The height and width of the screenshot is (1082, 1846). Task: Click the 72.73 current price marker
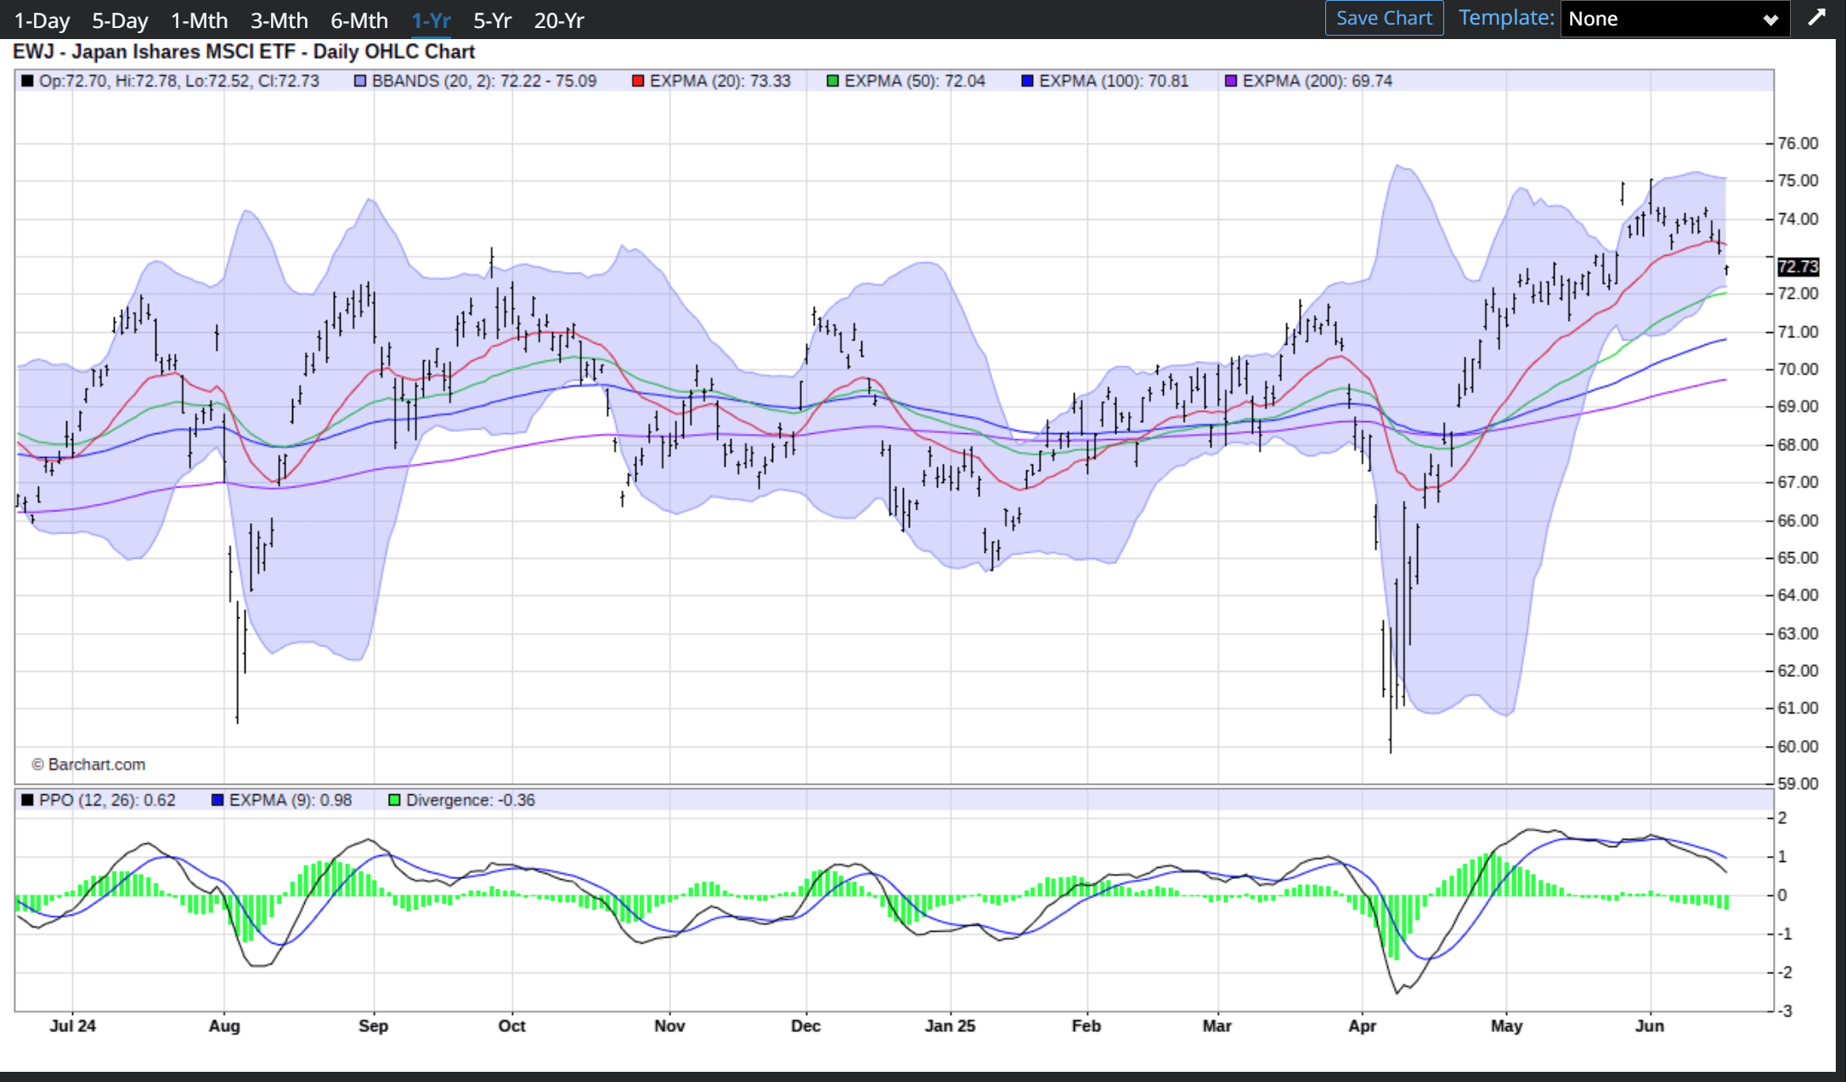tap(1798, 267)
